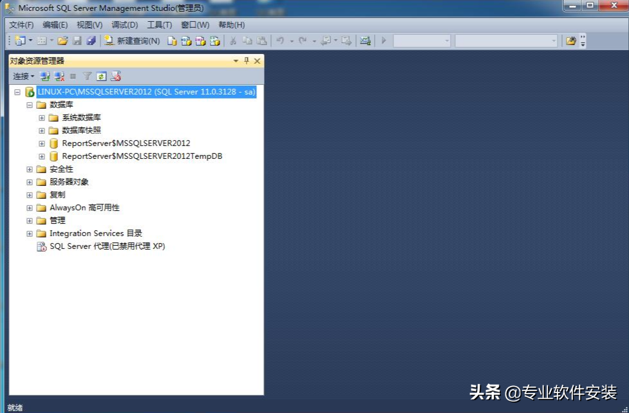Click the Stop square icon in Object Explorer
Viewport: 629px width, 413px height.
[73, 76]
